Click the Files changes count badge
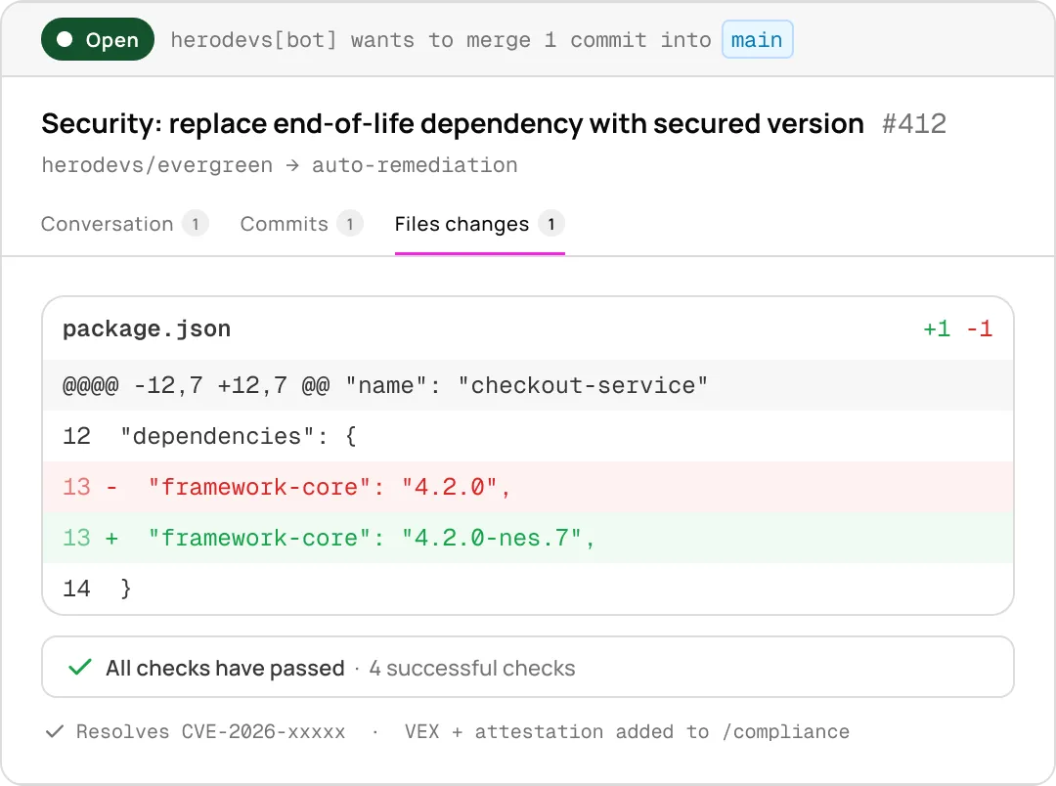1056x786 pixels. [550, 224]
